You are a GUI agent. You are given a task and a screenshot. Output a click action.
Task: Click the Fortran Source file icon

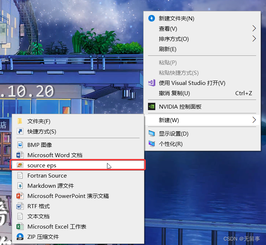pos(20,175)
